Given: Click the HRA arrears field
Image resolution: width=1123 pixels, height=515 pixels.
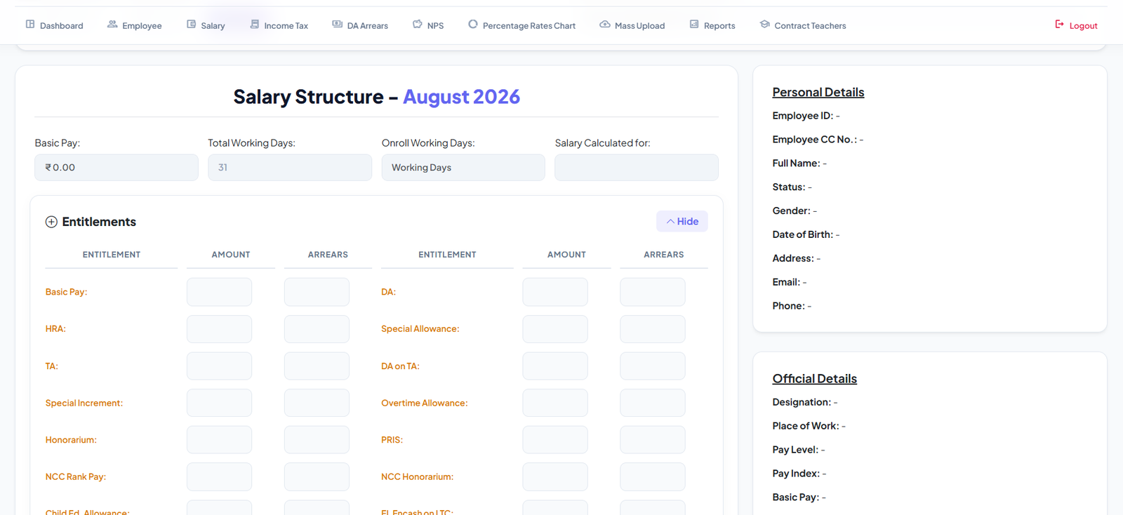Looking at the screenshot, I should 317,329.
